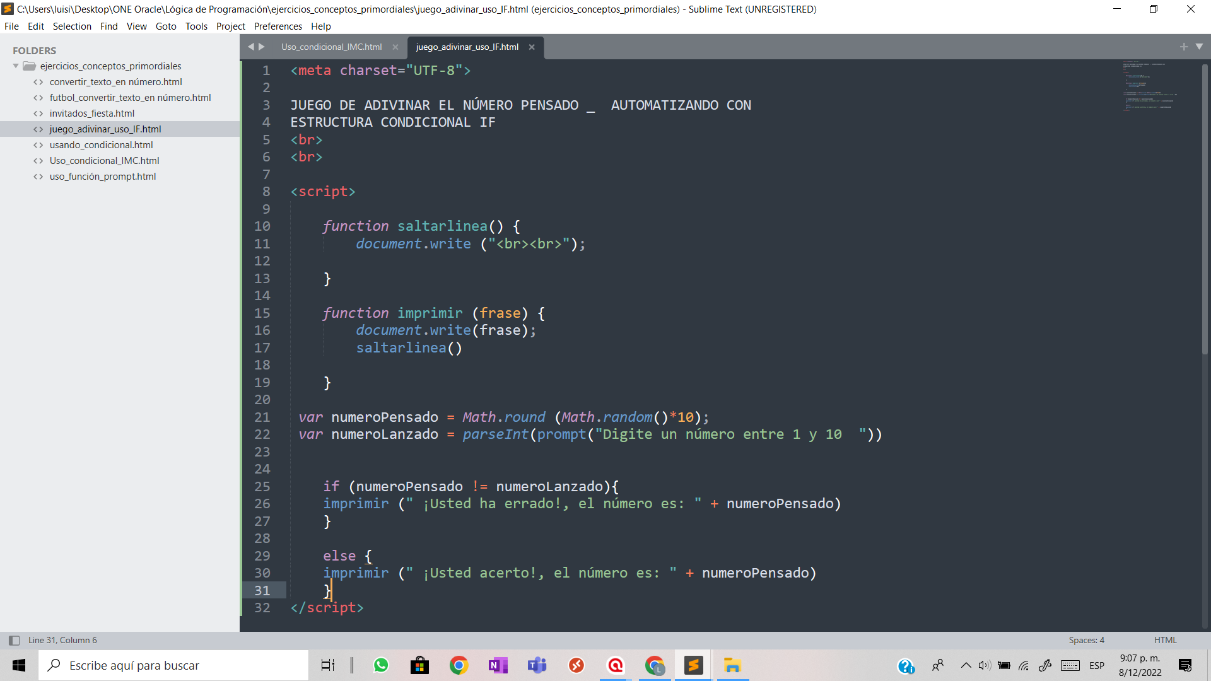Open the Preferences menu
This screenshot has height=681, width=1211.
[x=278, y=26]
